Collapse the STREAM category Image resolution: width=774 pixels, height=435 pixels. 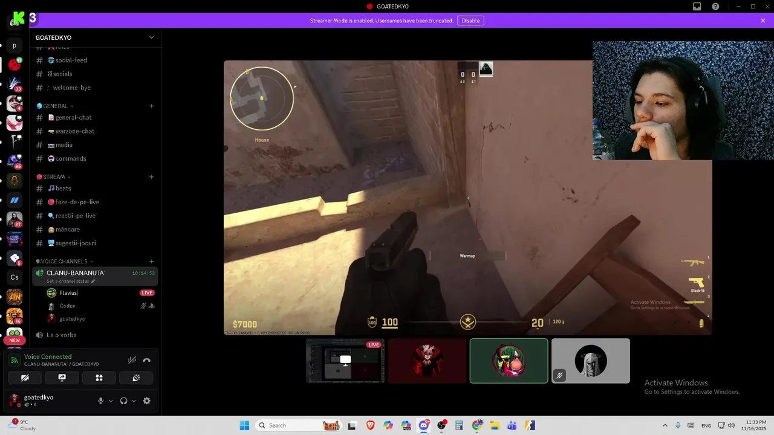tap(53, 177)
